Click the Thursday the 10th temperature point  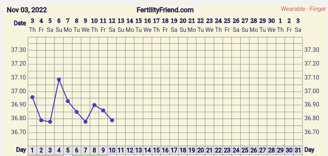click(94, 105)
